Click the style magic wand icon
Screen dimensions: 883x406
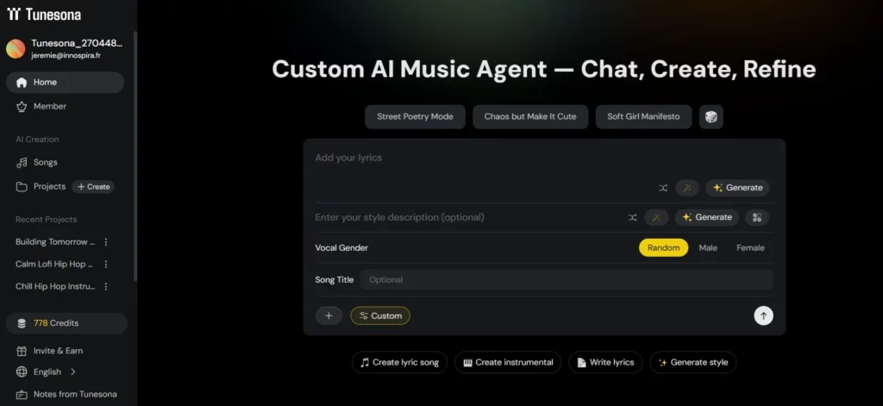click(656, 217)
